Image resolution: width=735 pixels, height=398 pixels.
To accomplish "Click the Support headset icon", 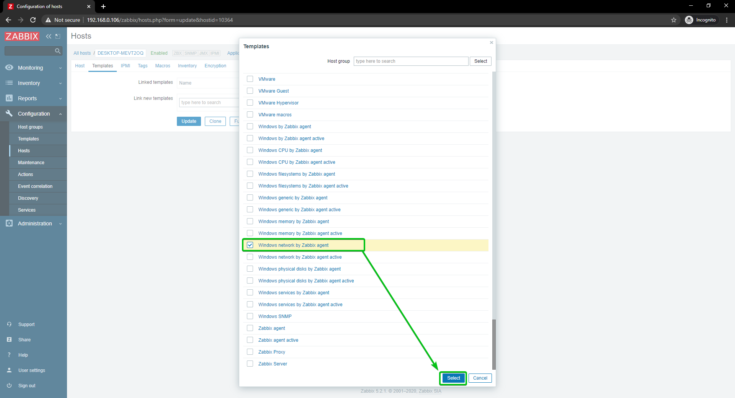I will point(9,325).
